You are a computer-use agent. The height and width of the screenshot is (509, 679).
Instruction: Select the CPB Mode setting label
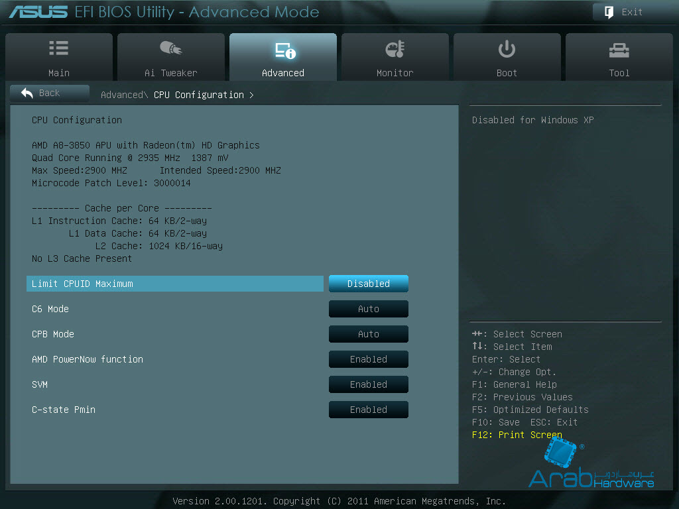pyautogui.click(x=53, y=334)
